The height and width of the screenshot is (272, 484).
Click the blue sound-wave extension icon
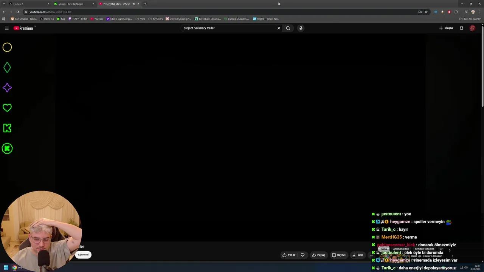[x=436, y=12]
